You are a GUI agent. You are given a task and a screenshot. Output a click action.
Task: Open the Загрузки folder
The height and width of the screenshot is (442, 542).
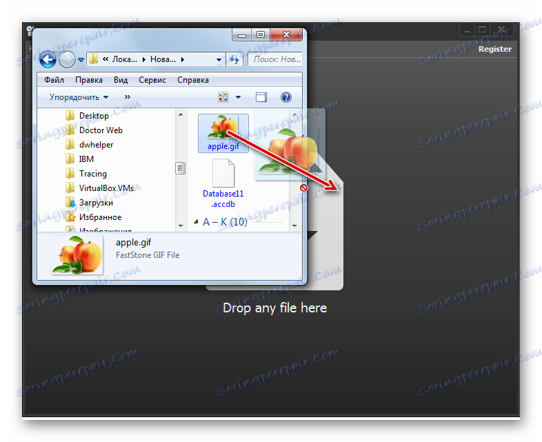click(96, 203)
